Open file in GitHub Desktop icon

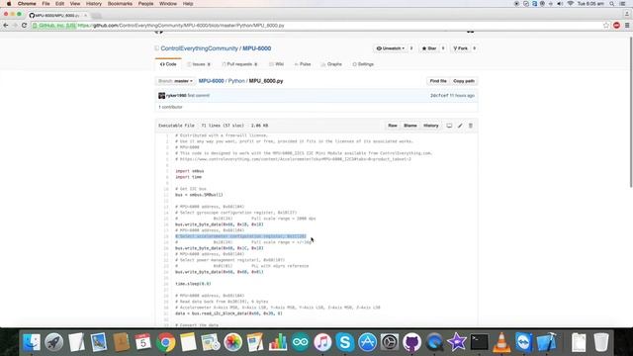tap(449, 126)
